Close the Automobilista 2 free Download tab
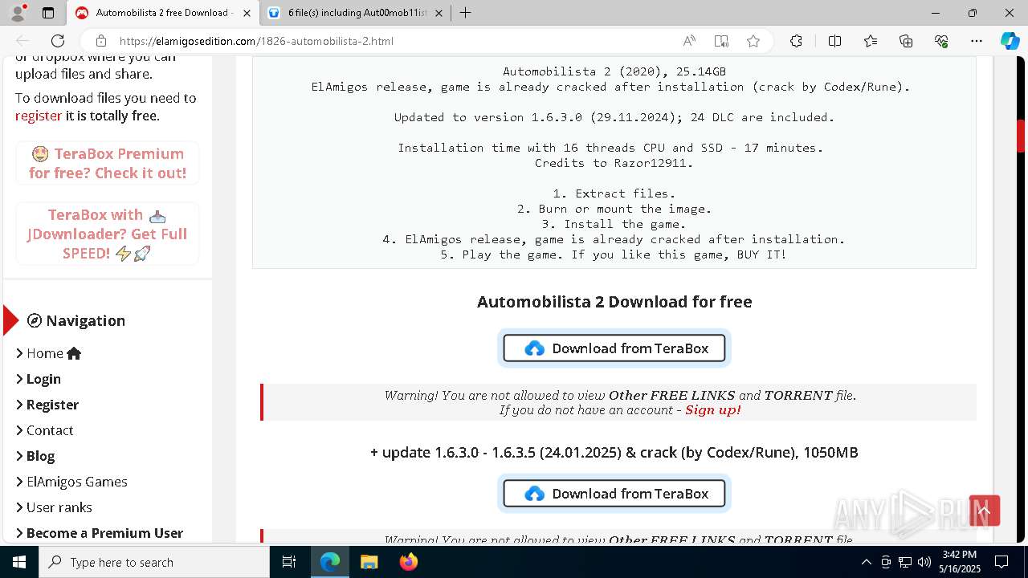Viewport: 1028px width, 578px height. point(247,13)
